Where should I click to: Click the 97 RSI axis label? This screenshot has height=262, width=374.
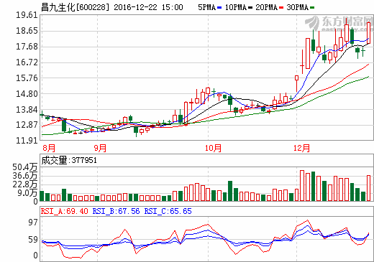click(x=33, y=223)
